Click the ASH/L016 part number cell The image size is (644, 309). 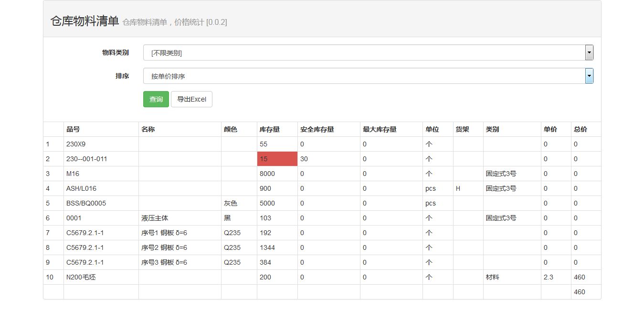(81, 188)
